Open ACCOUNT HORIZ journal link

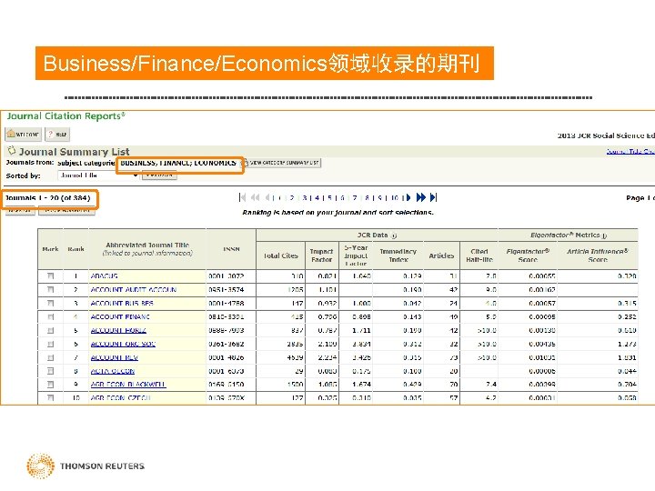point(118,330)
